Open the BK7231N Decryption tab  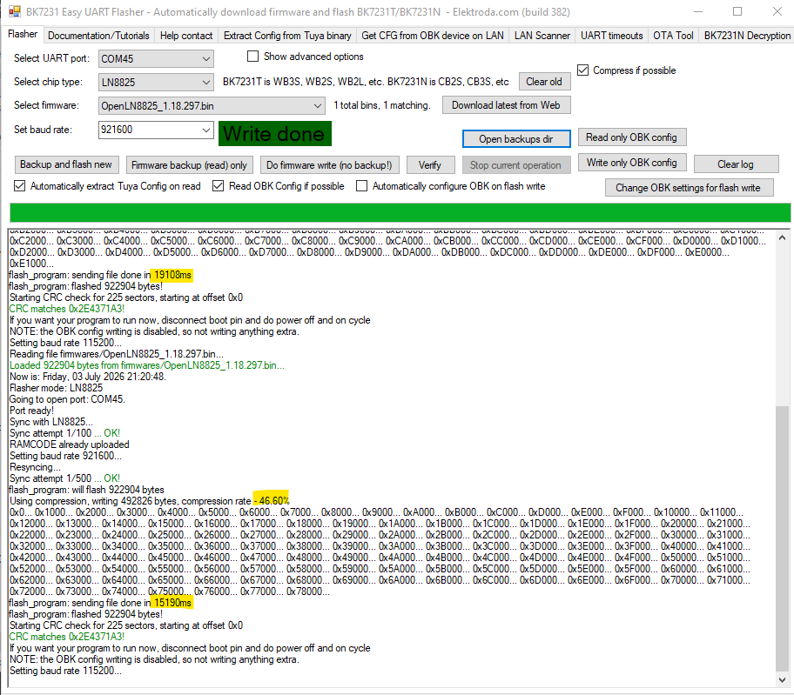[746, 36]
